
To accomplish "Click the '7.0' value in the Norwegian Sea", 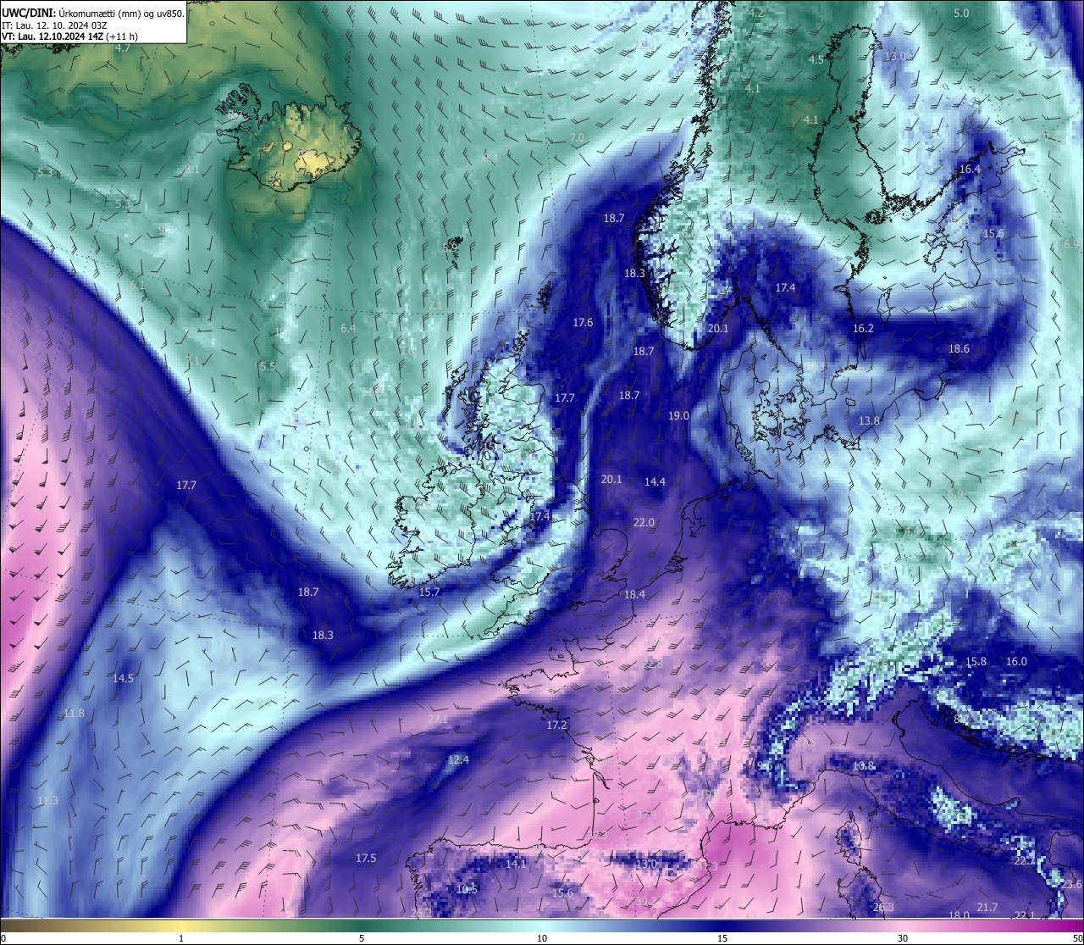I will point(578,137).
